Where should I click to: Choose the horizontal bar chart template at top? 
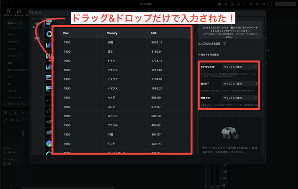[49, 23]
